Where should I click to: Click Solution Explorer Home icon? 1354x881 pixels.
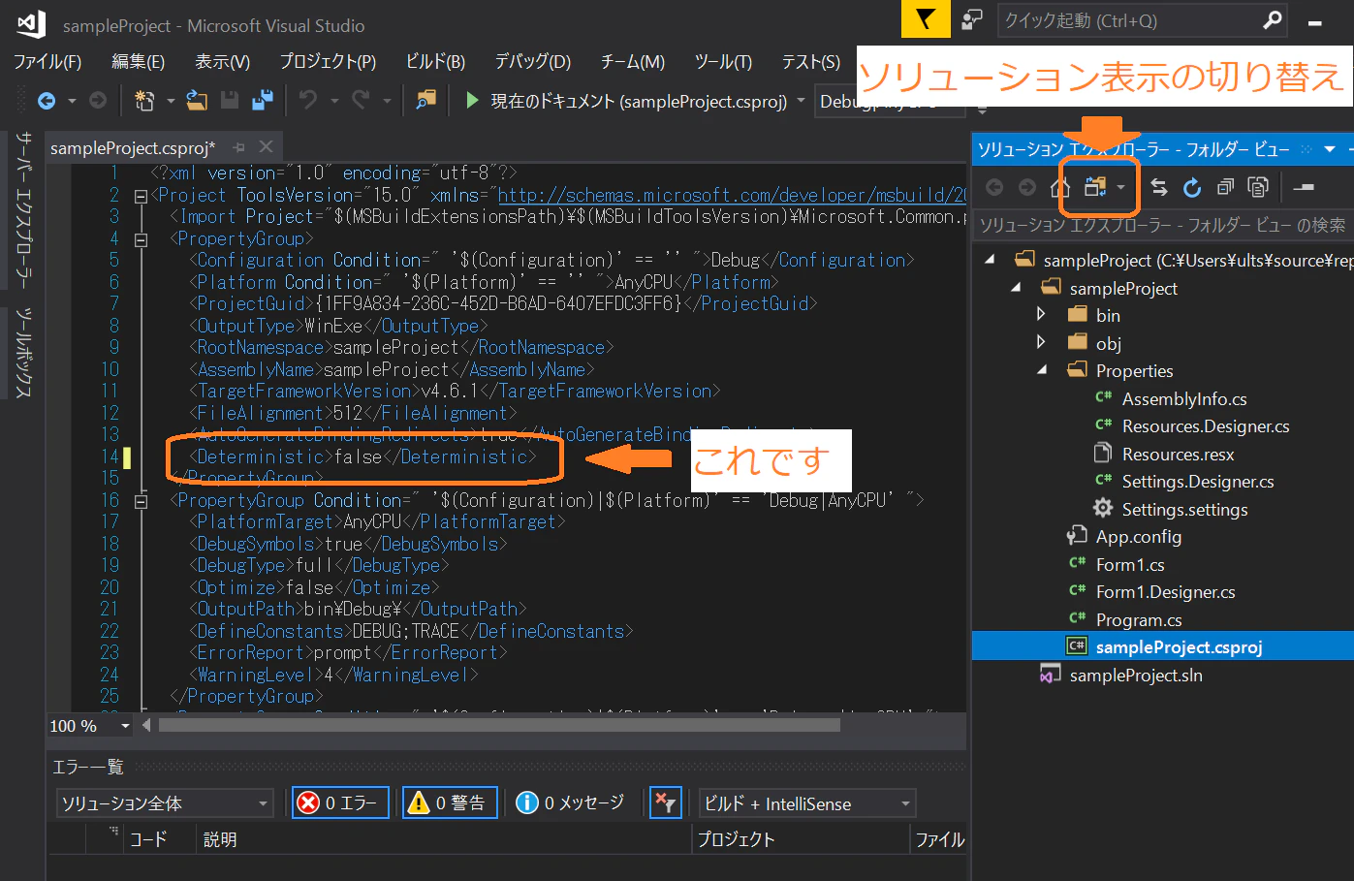point(1060,187)
